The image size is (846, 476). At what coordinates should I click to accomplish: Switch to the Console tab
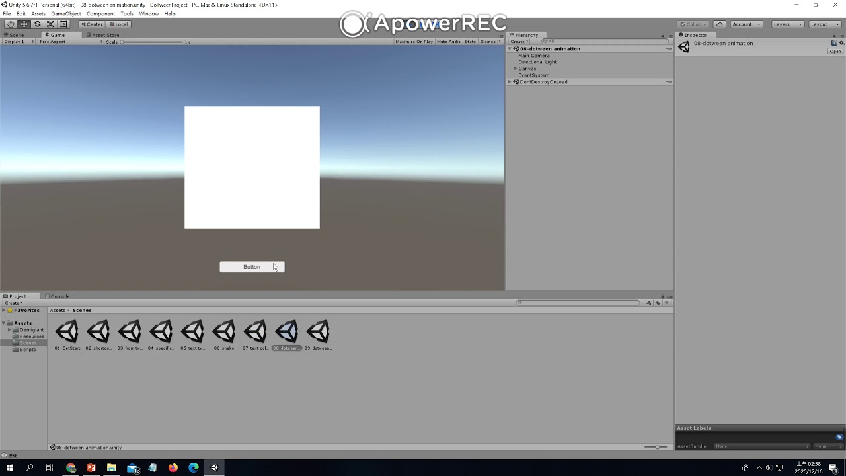coord(58,296)
